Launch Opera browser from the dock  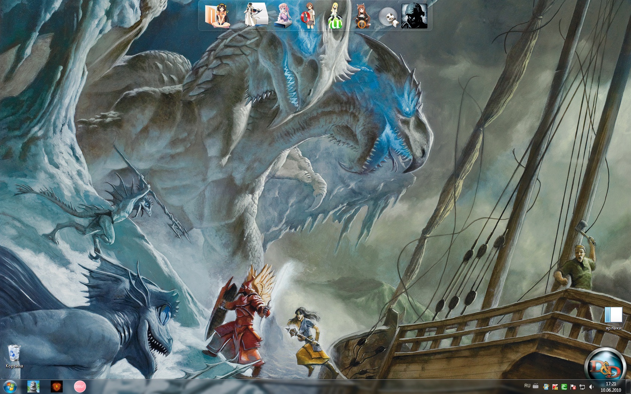point(308,15)
